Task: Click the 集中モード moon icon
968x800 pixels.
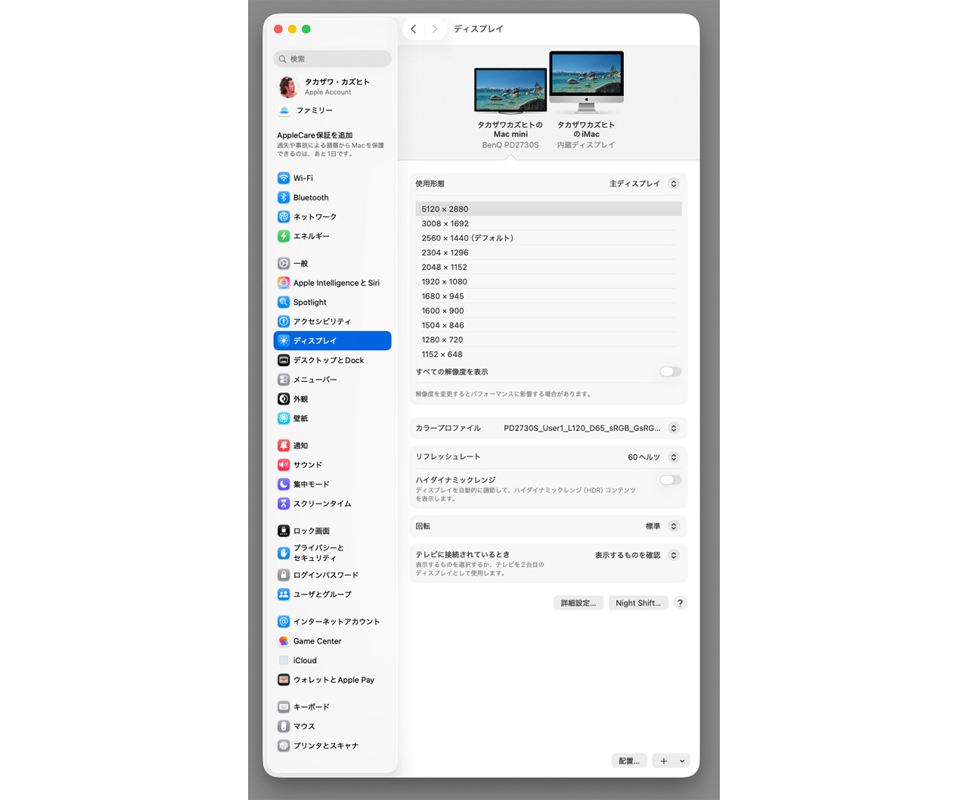Action: 284,484
